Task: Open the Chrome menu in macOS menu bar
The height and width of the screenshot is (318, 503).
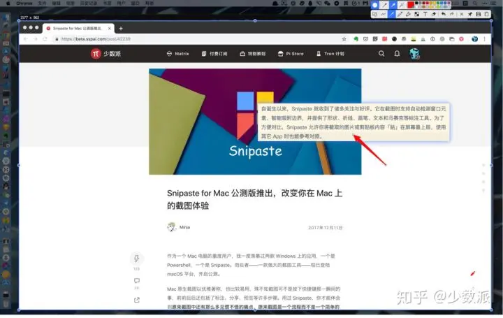Action: [24, 3]
